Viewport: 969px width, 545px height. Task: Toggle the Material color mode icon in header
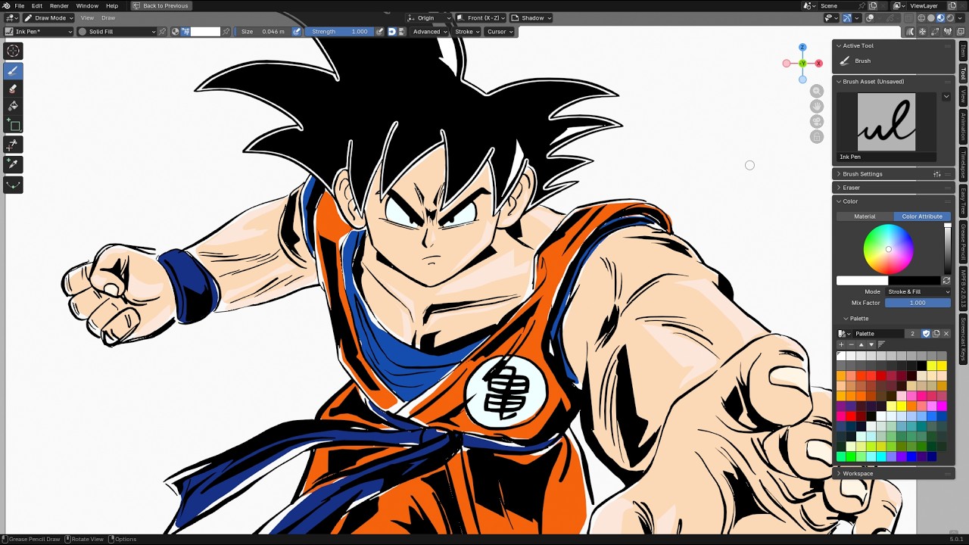pyautogui.click(x=175, y=31)
